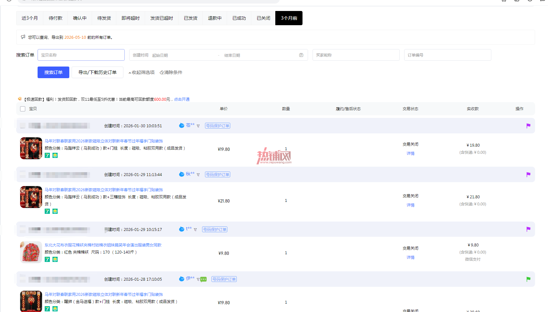Click the 点击开通 link
Image resolution: width=548 pixels, height=312 pixels.
(182, 99)
